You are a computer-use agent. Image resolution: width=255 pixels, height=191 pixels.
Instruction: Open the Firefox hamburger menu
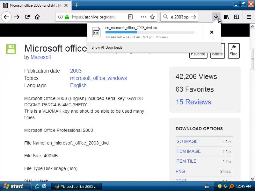click(249, 17)
